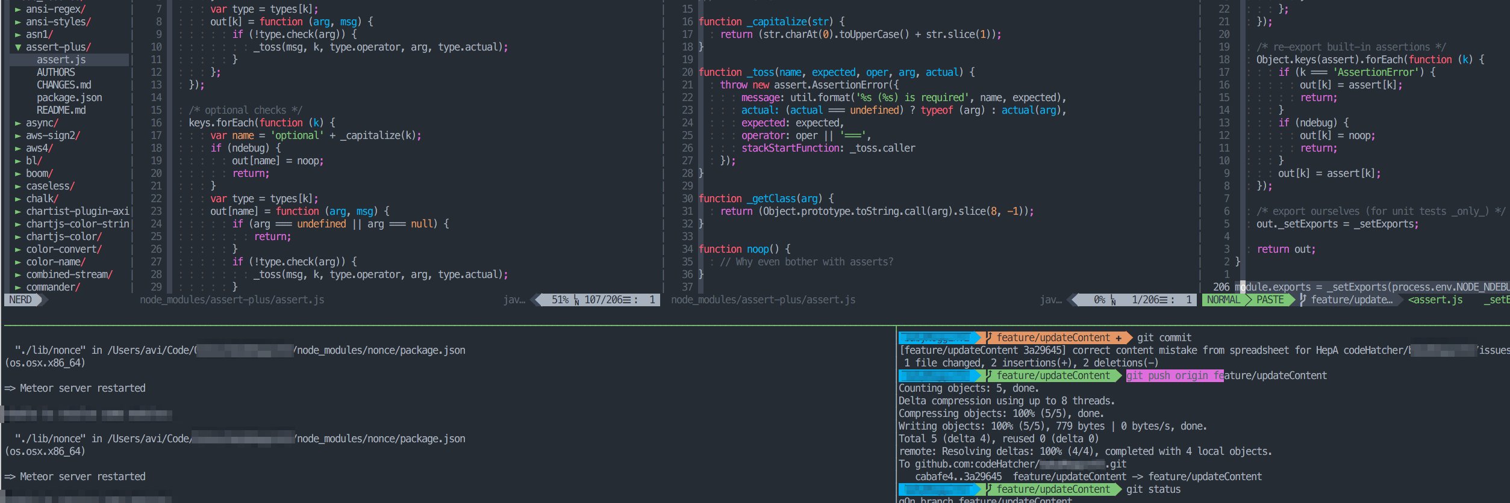Click the 107/206 line counter
Screen dimensions: 1510x503
[x=603, y=300]
